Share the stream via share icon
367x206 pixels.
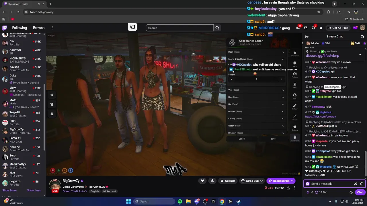(x=288, y=188)
